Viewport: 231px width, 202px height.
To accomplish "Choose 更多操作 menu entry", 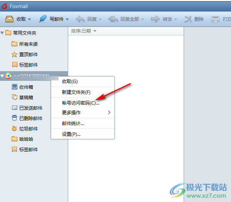I will [x=83, y=112].
